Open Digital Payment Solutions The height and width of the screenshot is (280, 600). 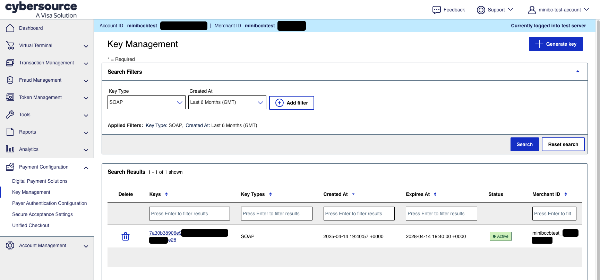coord(40,181)
